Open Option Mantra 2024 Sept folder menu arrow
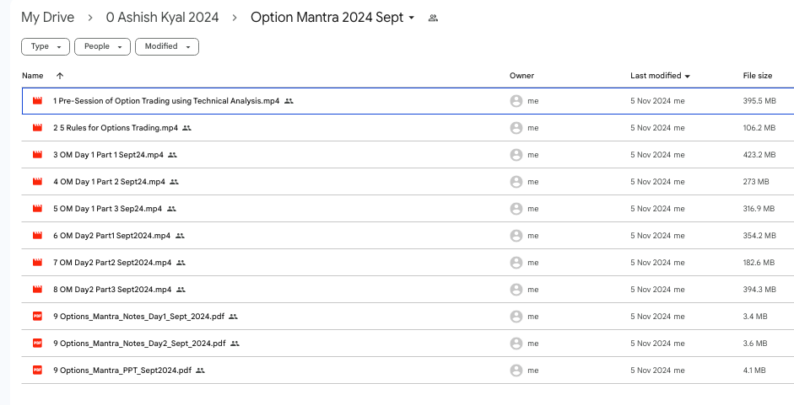Screen dimensions: 794x405 pos(411,18)
